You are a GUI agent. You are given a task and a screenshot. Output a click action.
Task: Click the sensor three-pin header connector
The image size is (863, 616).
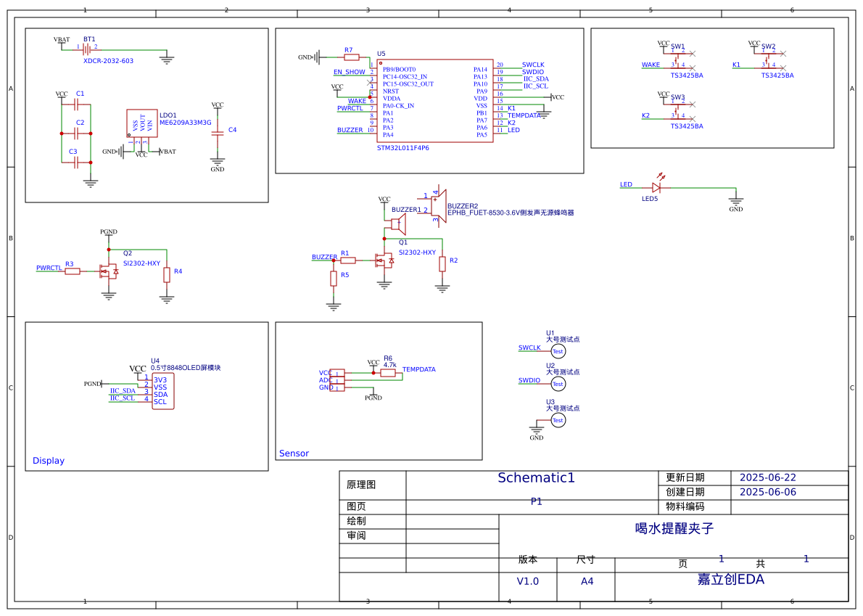pyautogui.click(x=336, y=380)
